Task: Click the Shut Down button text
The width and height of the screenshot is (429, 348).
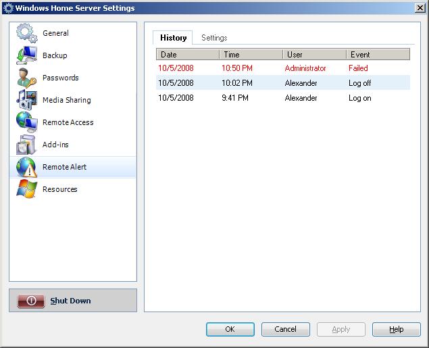Action: point(70,301)
